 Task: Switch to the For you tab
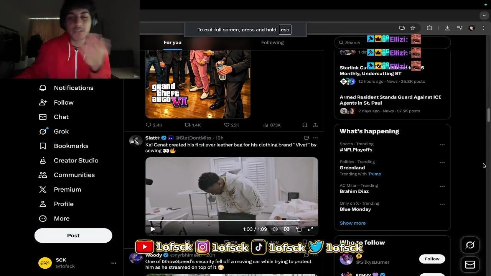pos(173,43)
